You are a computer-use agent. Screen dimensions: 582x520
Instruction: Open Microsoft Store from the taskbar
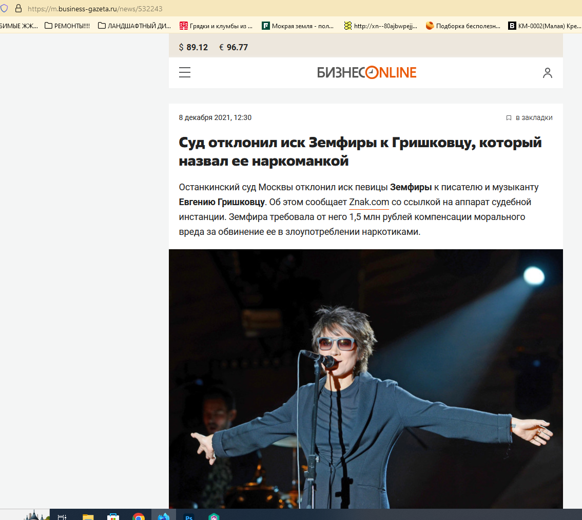[113, 516]
